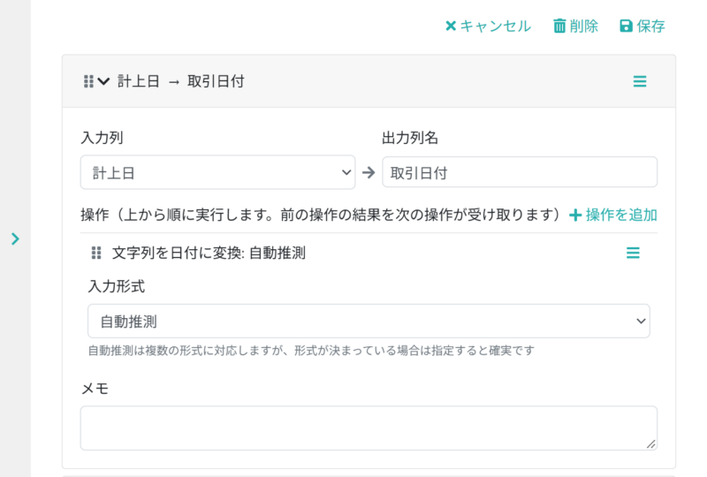Click the メモ text area

[x=369, y=428]
